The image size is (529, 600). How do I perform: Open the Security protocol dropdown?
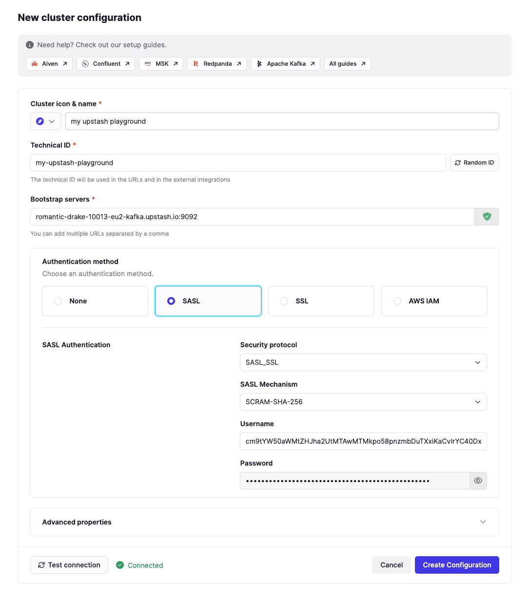tap(363, 362)
